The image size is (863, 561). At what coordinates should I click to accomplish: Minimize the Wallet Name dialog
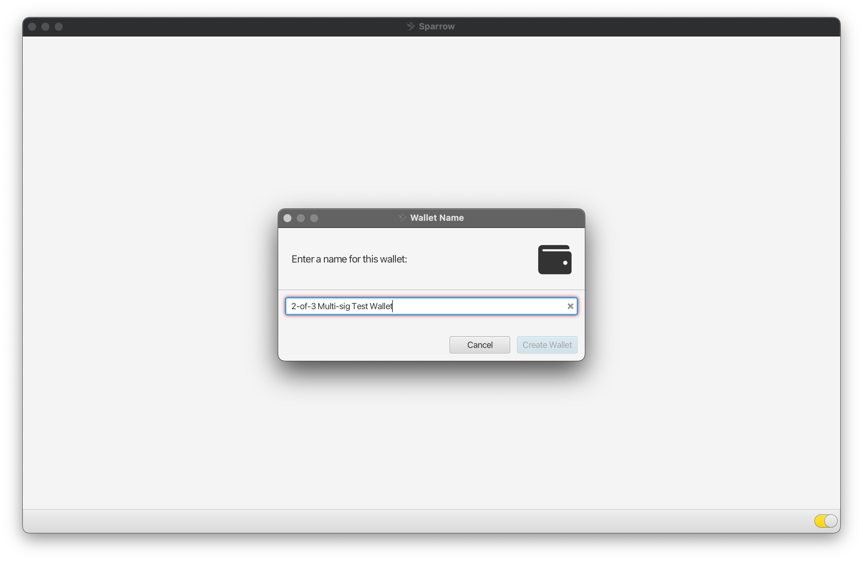click(x=300, y=218)
